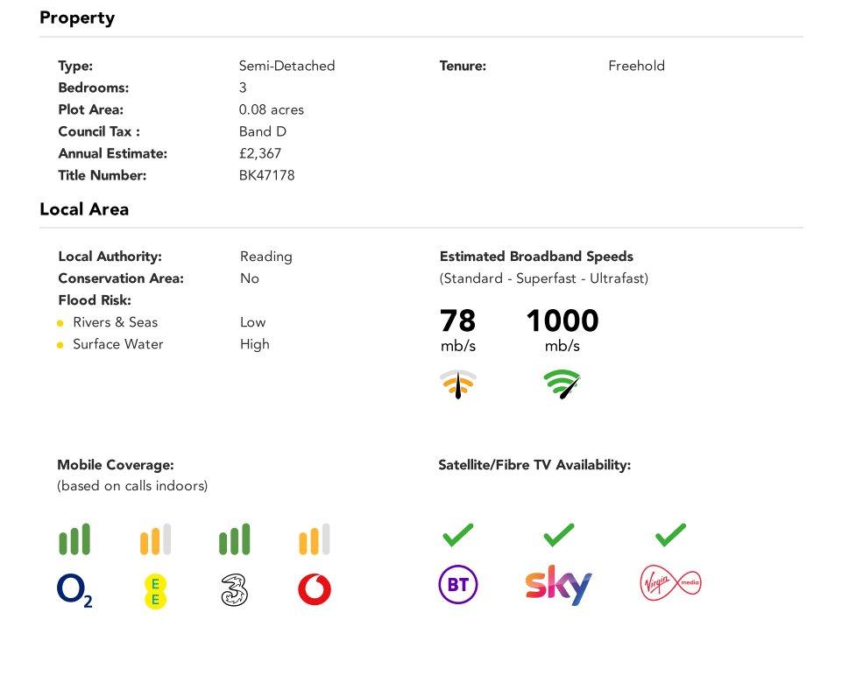Click the 1000 mb/s speed value

563,329
